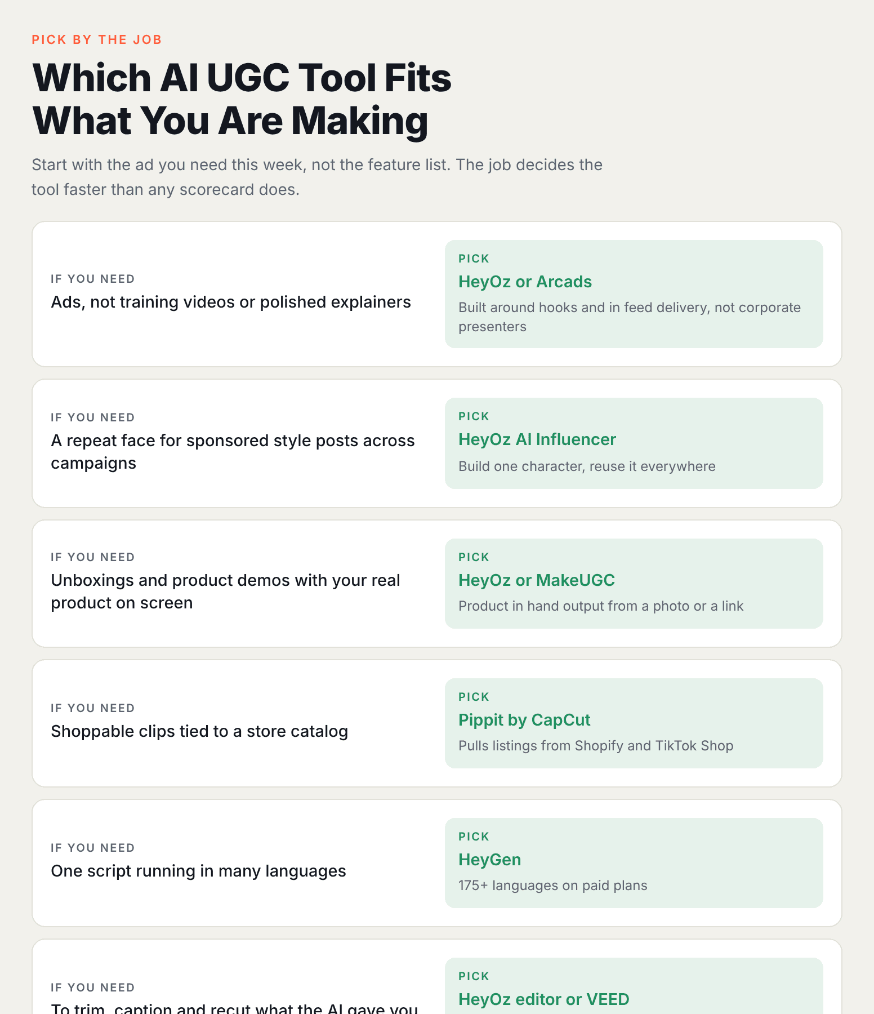This screenshot has width=874, height=1014.
Task: Click 'Build one character, reuse it everywhere' text
Action: [587, 466]
